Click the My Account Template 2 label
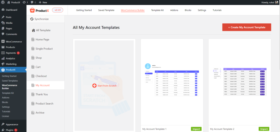This screenshot has height=132, width=280. tap(222, 129)
